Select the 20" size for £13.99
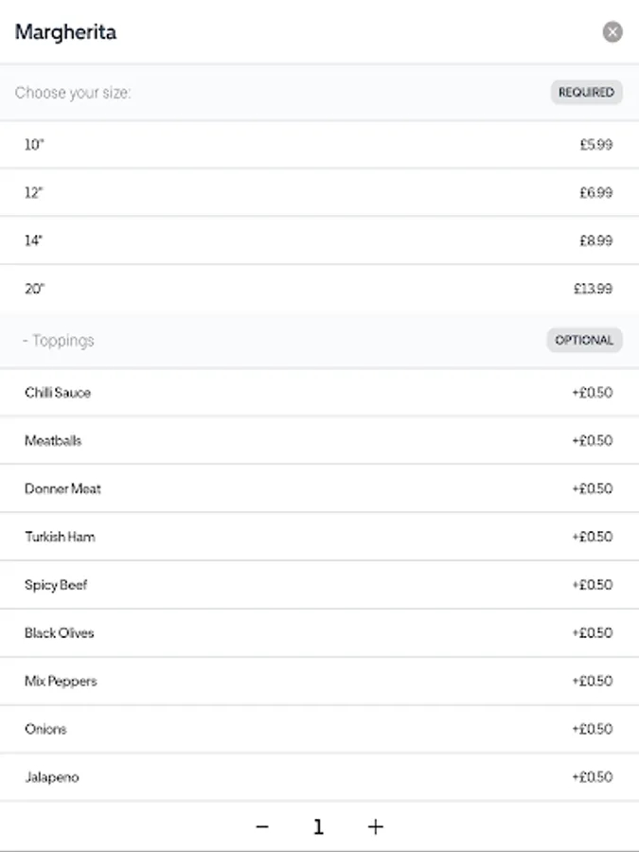This screenshot has height=852, width=639. pyautogui.click(x=318, y=289)
